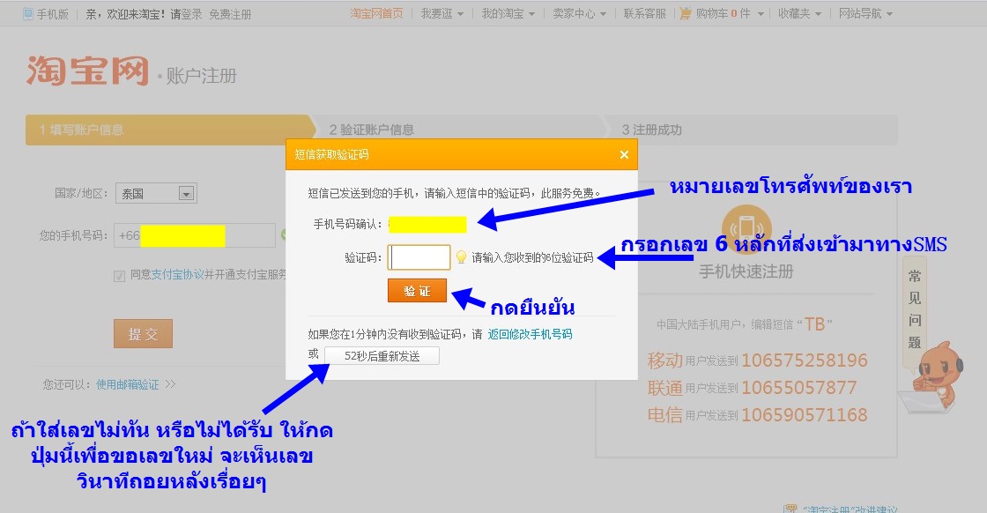Toggle the 同意支付宝协议 checkbox

[x=119, y=276]
